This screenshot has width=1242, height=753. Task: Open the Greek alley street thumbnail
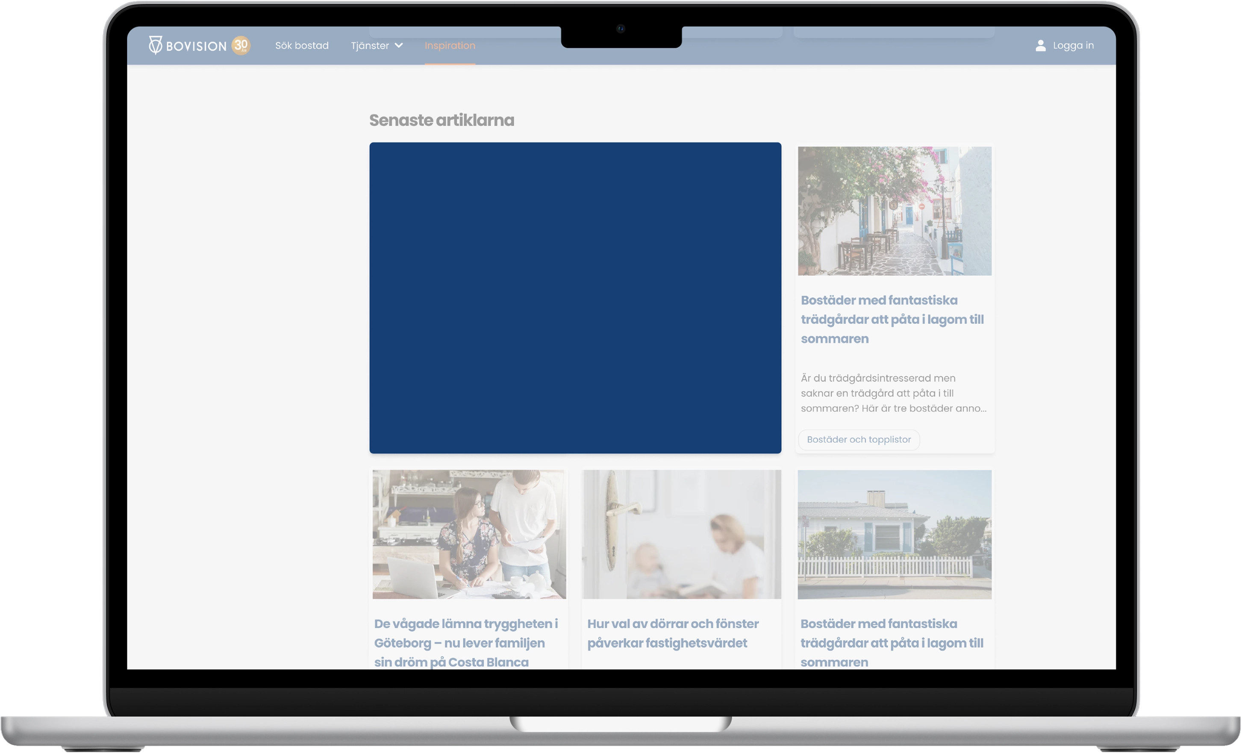tap(894, 211)
